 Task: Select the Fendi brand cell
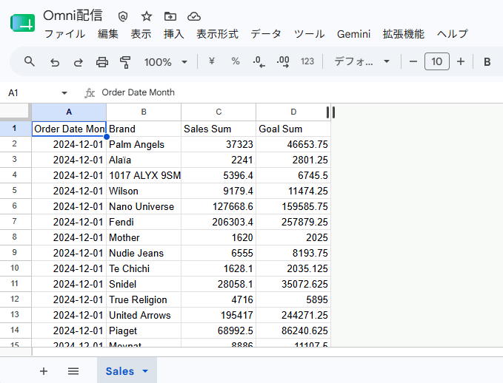point(144,222)
